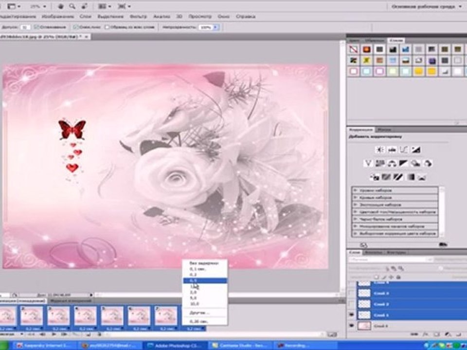This screenshot has width=467, height=350.
Task: Expand the Кривые наборов preset group
Action: pos(355,197)
